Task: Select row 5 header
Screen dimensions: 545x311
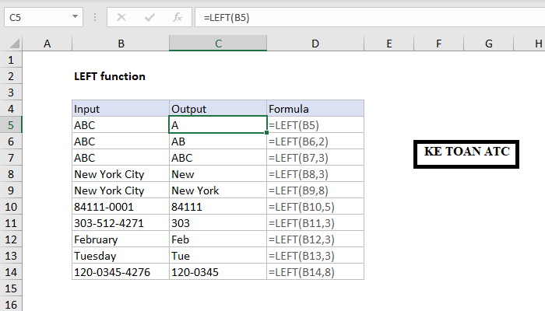Action: [x=11, y=124]
